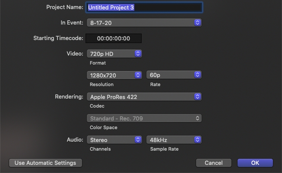Confirm the project with the OK button
The height and width of the screenshot is (173, 282).
click(255, 163)
